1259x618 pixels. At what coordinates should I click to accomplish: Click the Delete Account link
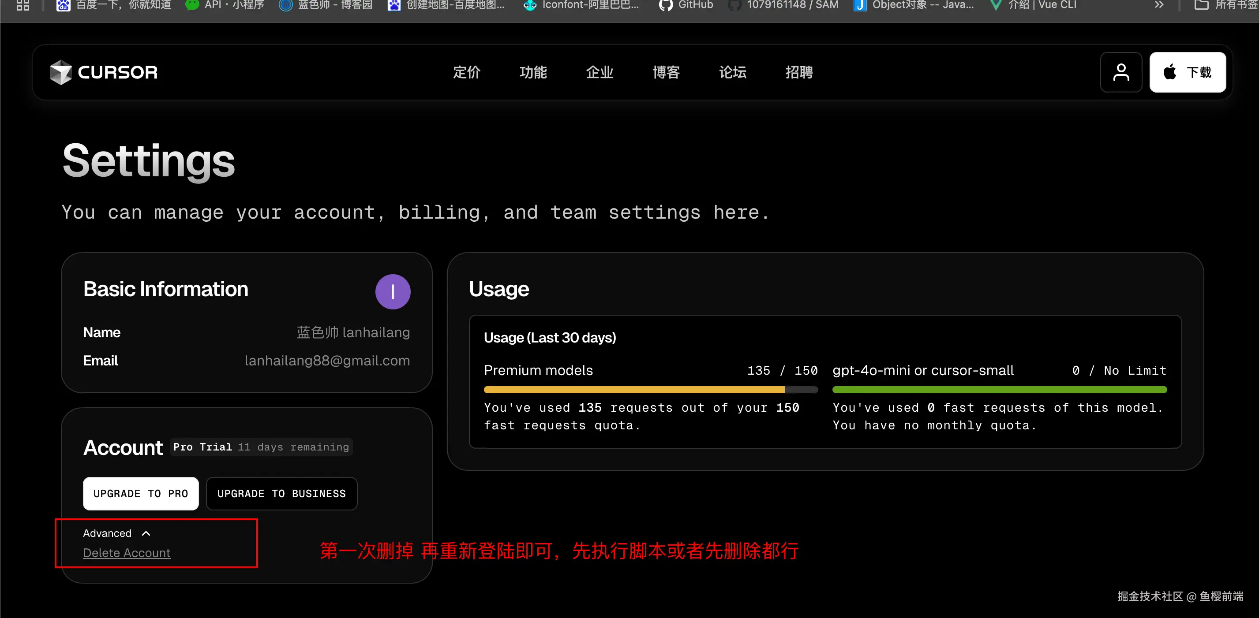click(x=127, y=552)
